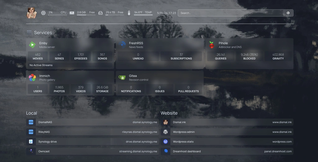The image size is (318, 162).
Task: Click the Emby EPISODES count 1,701
Action: (x=81, y=56)
